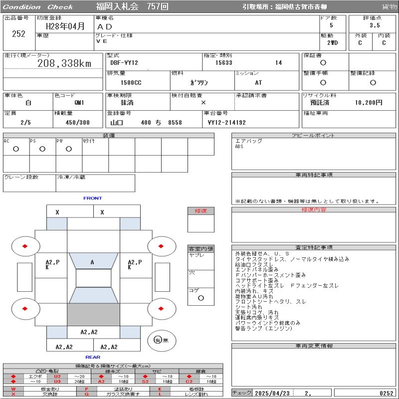Click the Wタイヤ equipment cell
This screenshot has height=399, width=399.
95,147
